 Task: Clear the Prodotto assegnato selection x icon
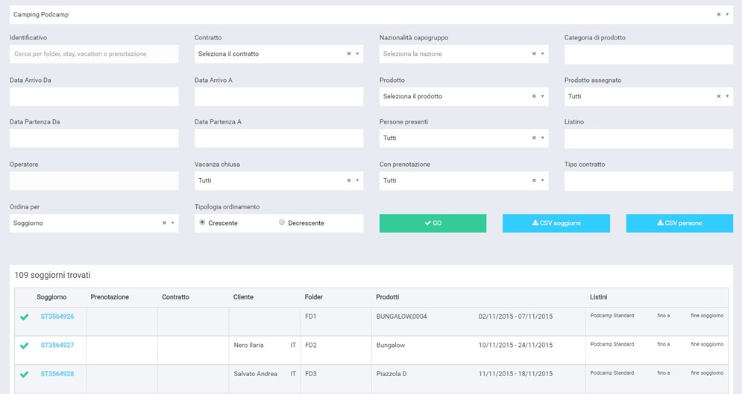[x=718, y=96]
